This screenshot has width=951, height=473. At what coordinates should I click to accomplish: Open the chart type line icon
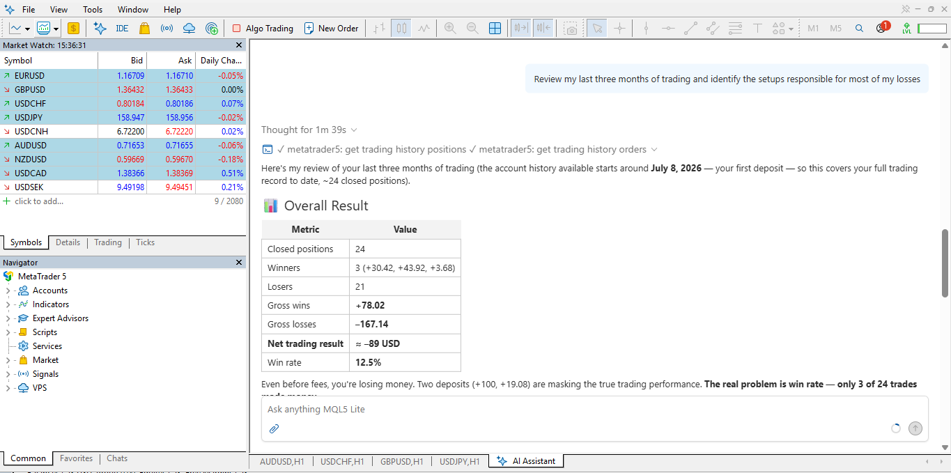click(15, 29)
